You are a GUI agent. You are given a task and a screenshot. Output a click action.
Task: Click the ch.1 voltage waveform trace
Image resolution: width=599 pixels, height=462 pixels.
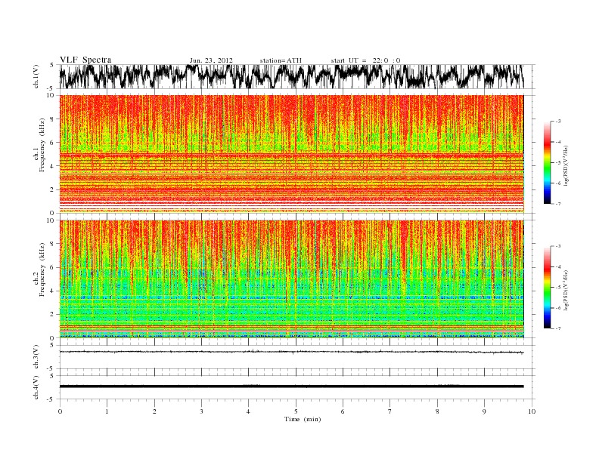click(x=291, y=76)
